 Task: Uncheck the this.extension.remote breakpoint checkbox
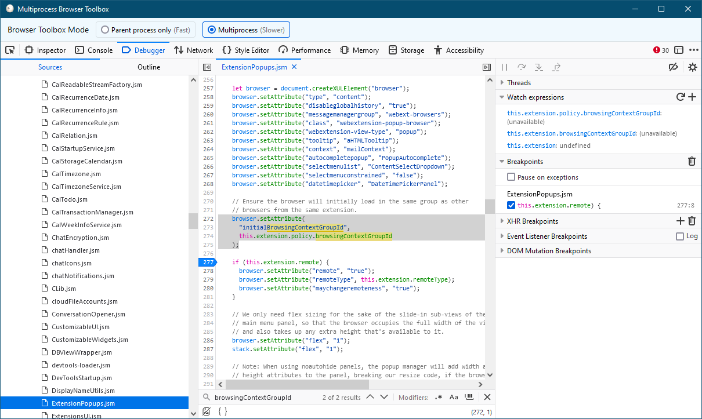[511, 205]
